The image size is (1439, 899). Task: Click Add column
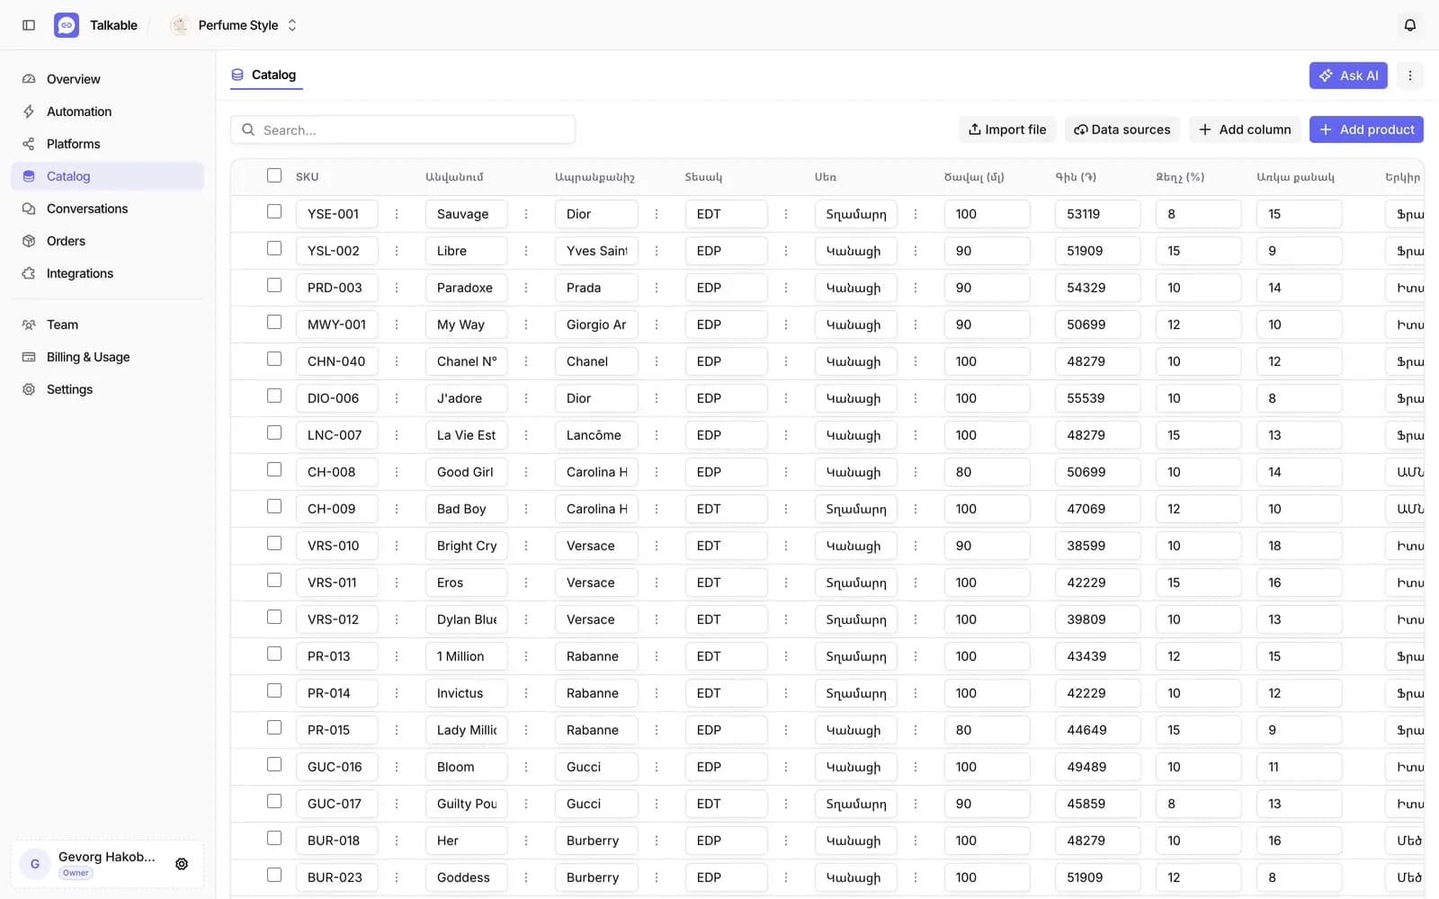pyautogui.click(x=1245, y=129)
